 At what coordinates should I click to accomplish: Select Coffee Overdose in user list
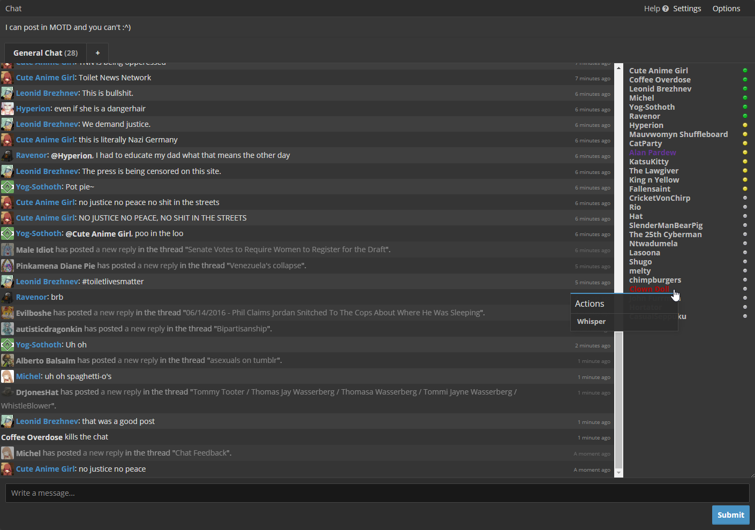tap(660, 80)
